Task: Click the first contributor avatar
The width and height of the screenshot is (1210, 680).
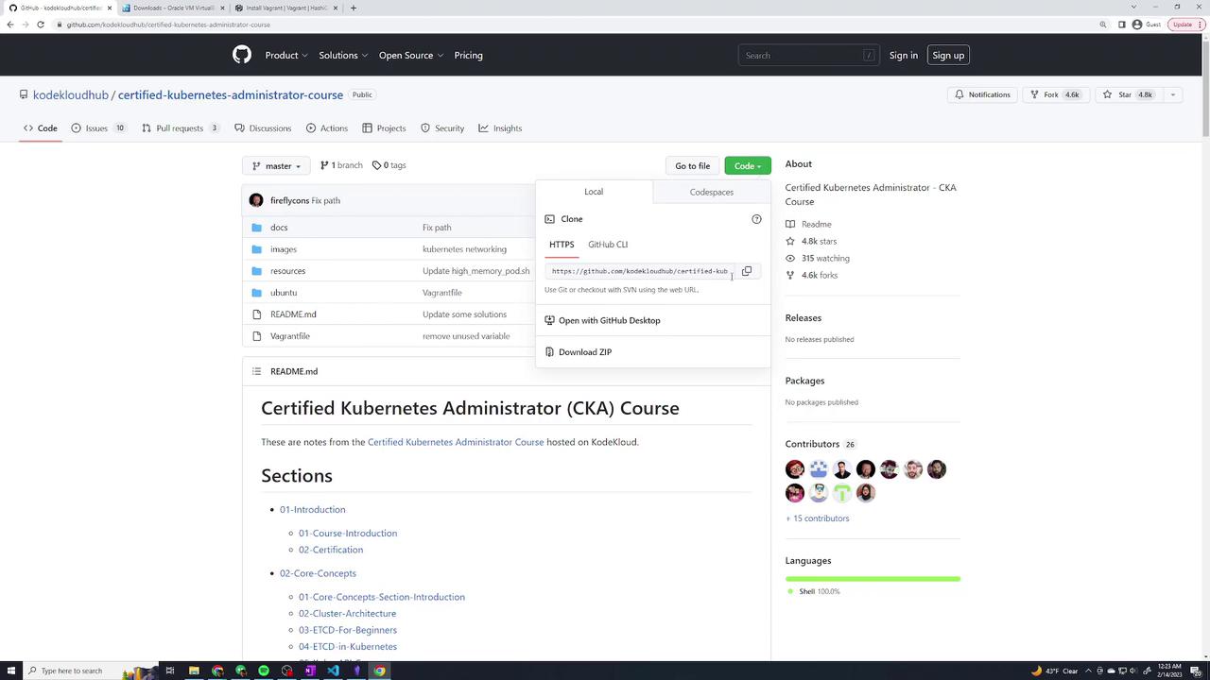Action: click(x=795, y=469)
